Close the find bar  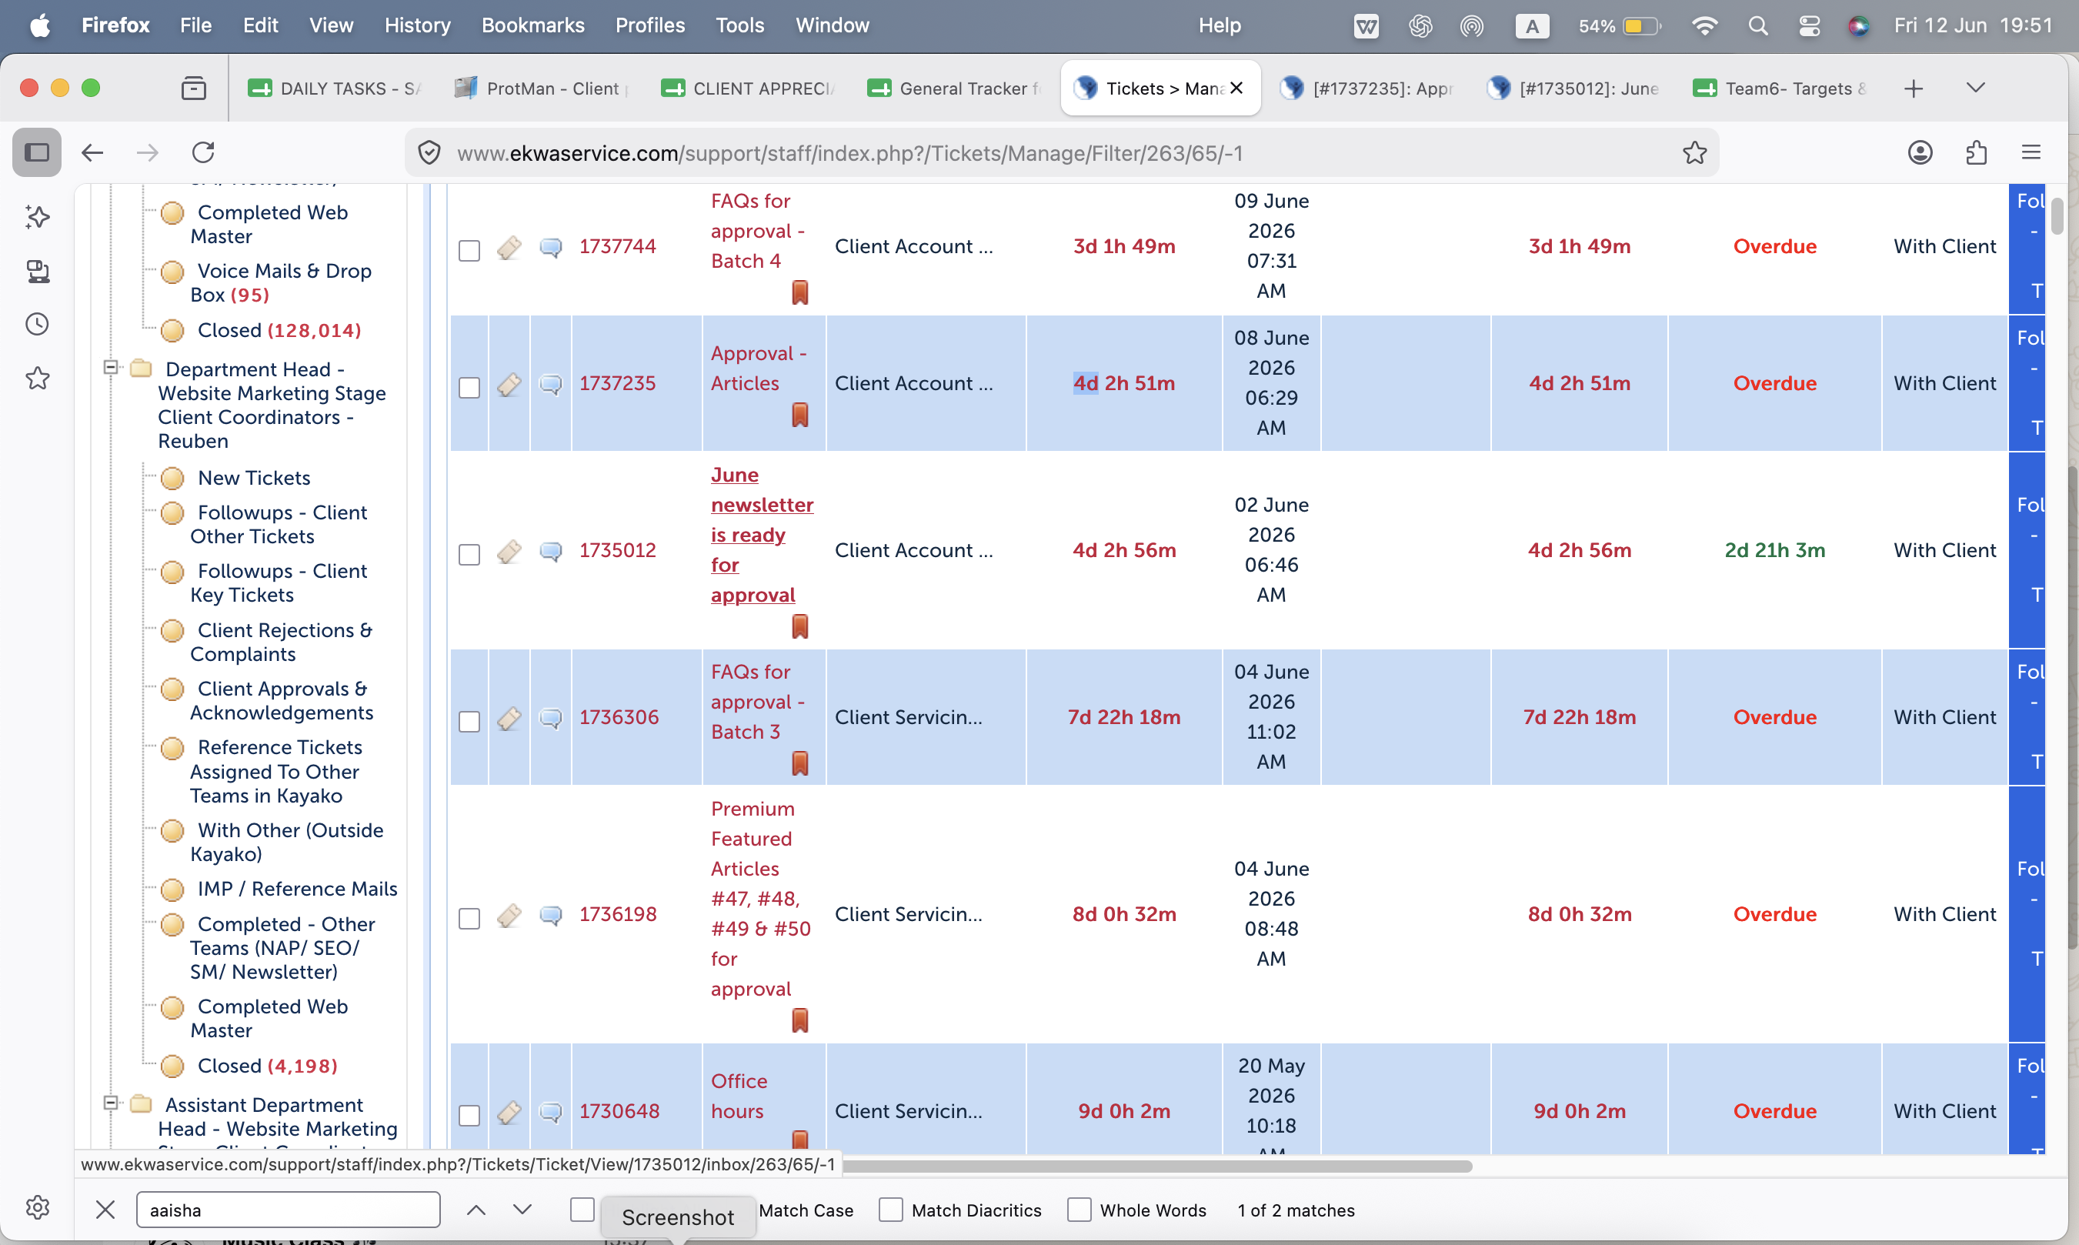(105, 1210)
